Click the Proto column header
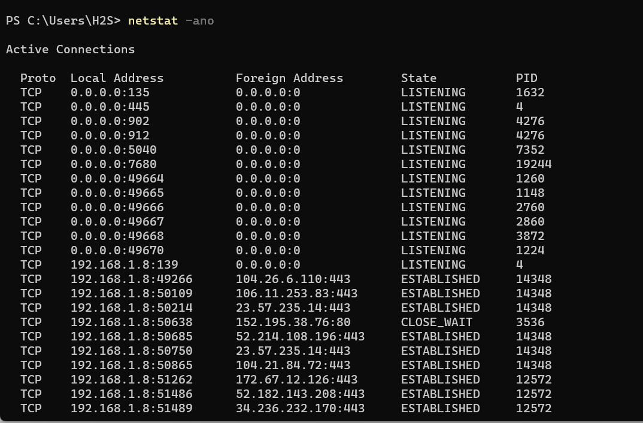The height and width of the screenshot is (423, 643). 38,78
